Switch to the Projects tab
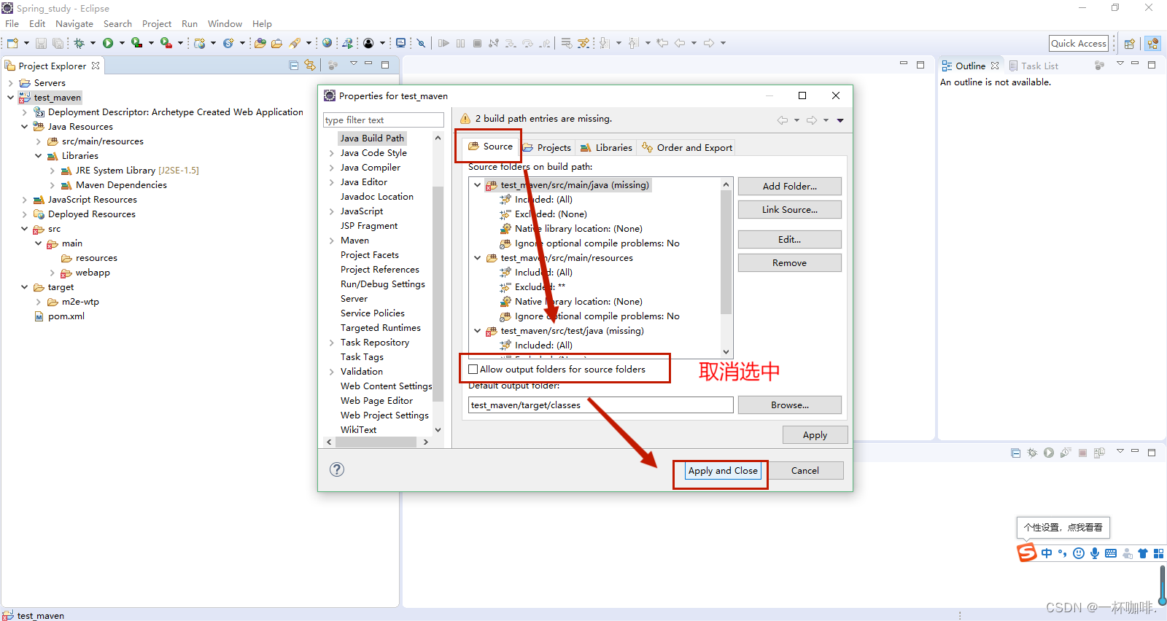Screen dimensions: 1167x621 547,147
